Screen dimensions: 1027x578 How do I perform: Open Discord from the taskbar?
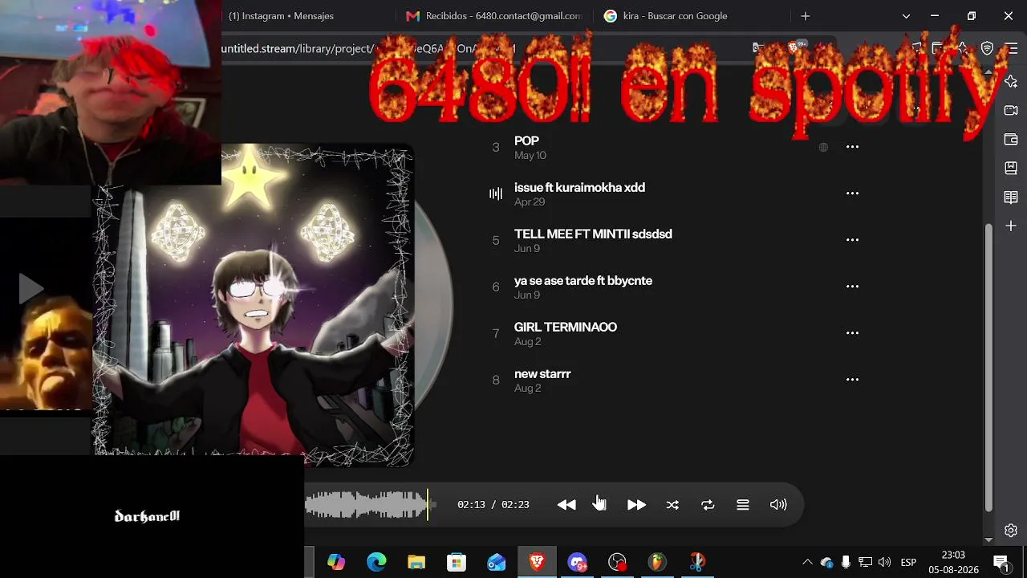tap(577, 562)
